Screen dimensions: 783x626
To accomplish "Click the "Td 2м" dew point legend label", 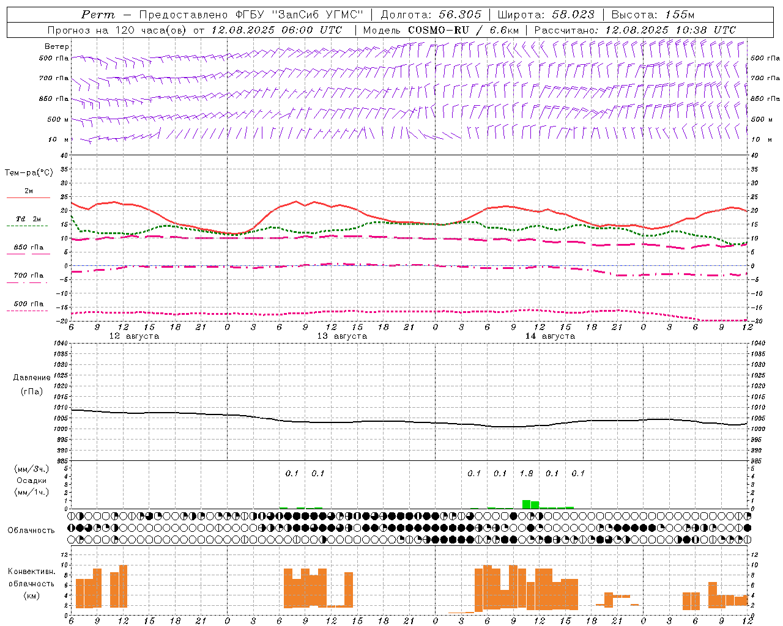I will 29,219.
